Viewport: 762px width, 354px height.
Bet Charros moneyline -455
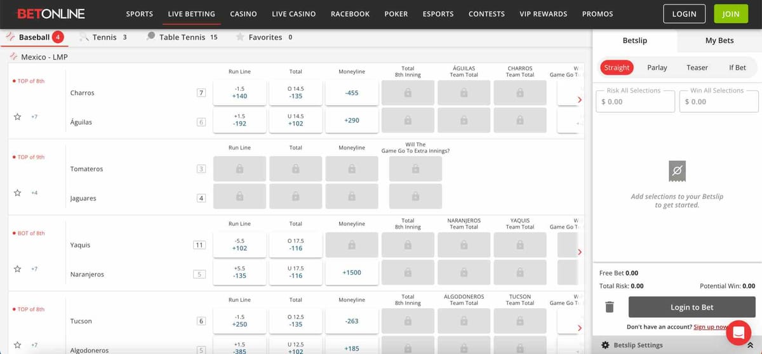pos(352,93)
